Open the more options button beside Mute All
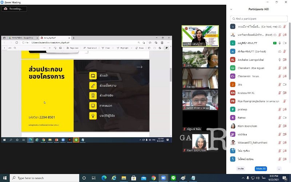The width and height of the screenshot is (291, 182). point(279,169)
